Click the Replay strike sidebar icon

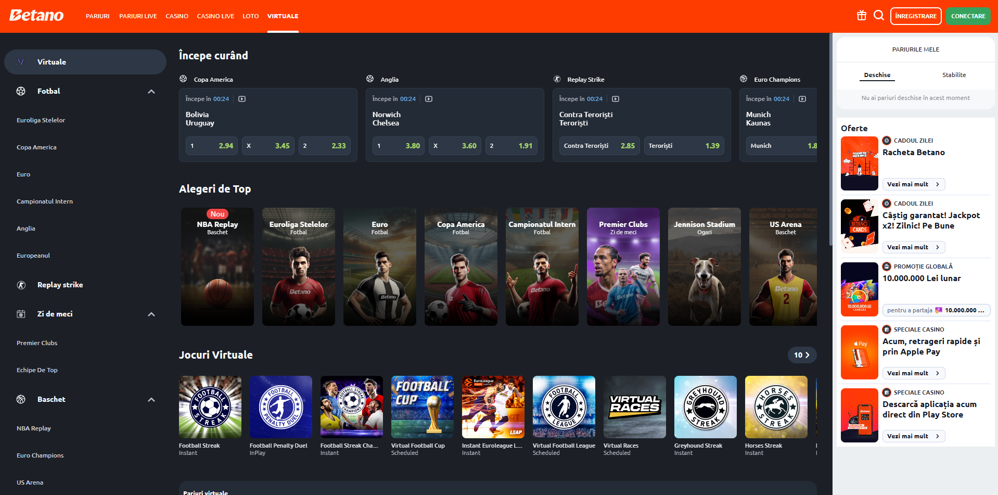(21, 285)
